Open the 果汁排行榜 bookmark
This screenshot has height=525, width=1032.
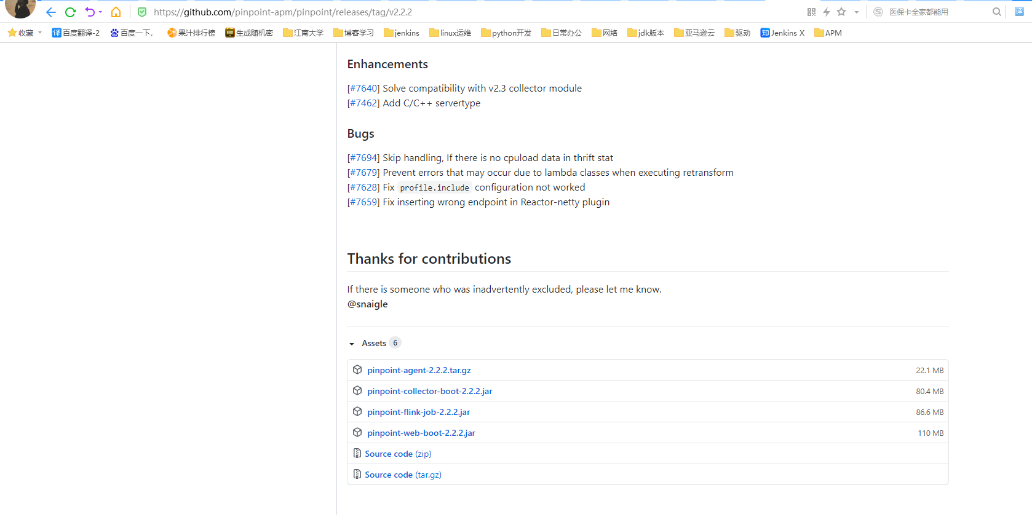coord(191,33)
